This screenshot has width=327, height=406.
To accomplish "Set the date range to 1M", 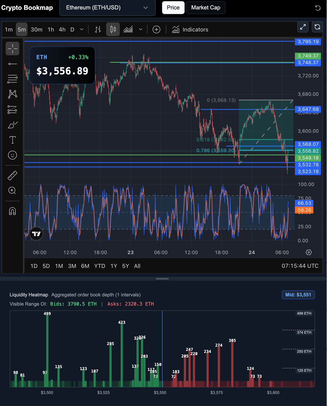I will coord(59,266).
